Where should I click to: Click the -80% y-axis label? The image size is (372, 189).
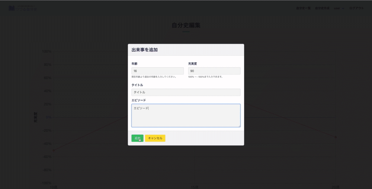46,170
